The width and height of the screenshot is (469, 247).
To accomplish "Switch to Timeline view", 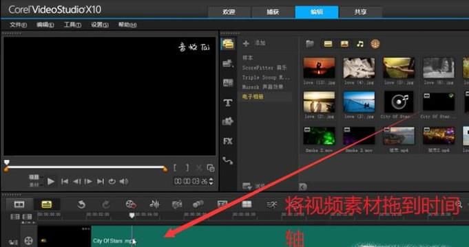I will tap(46, 204).
